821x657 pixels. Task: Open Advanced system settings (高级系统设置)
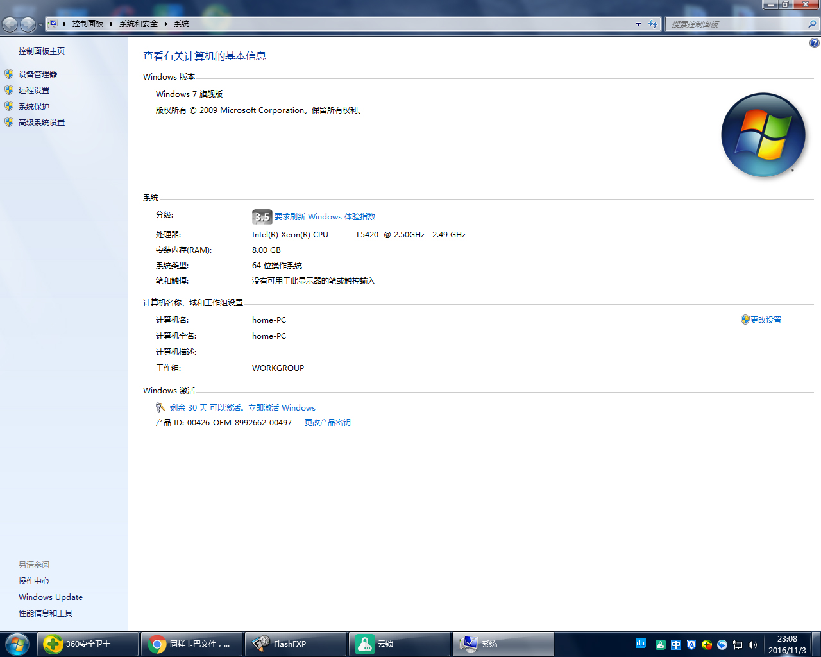[42, 123]
